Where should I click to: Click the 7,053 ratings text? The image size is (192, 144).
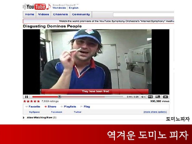click(50, 101)
